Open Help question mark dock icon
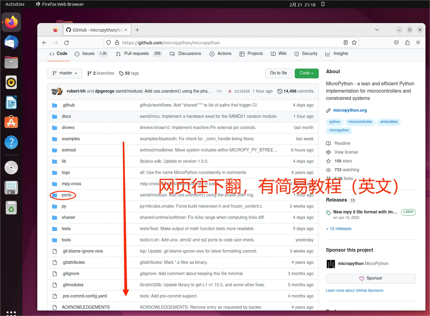430x316 pixels. click(x=11, y=142)
